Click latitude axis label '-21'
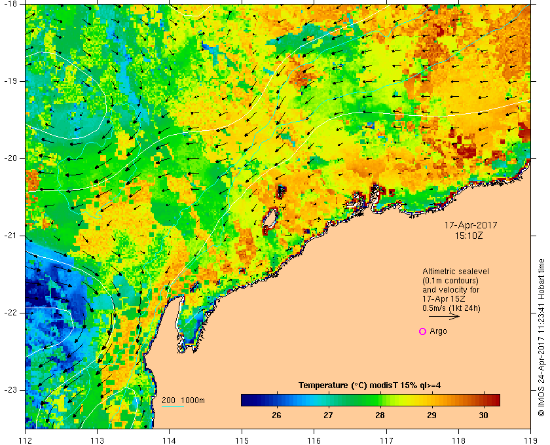 10,236
